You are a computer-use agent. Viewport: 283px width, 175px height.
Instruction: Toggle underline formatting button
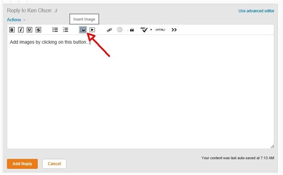29,30
